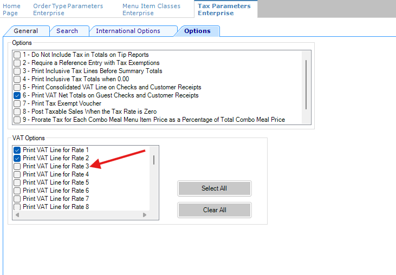Viewport: 396px width, 275px height.
Task: Switch to Order Type Parameters Enterprise tab
Action: pyautogui.click(x=68, y=9)
